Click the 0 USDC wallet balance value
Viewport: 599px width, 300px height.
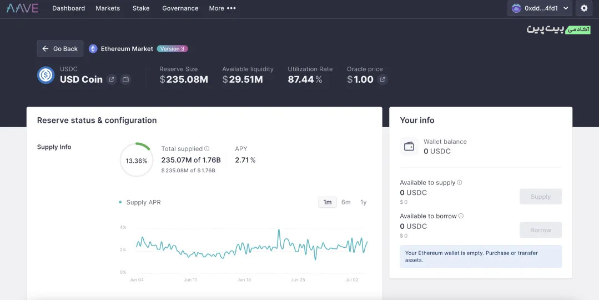click(x=437, y=151)
